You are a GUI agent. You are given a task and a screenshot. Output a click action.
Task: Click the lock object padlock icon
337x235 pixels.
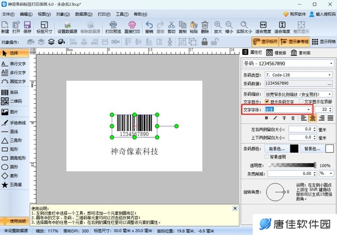click(x=205, y=42)
